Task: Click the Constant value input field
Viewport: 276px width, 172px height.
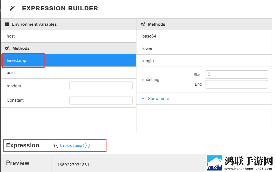Action: pyautogui.click(x=101, y=100)
